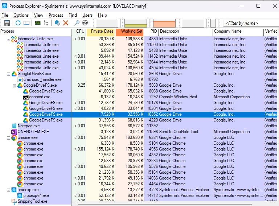
Task: Open the Users menu
Action: pyautogui.click(x=87, y=15)
